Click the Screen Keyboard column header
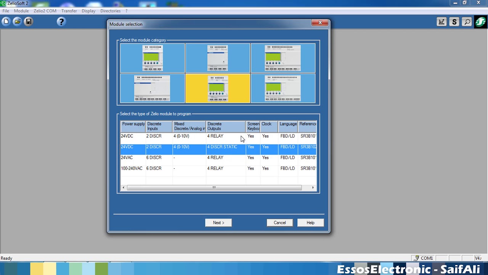The image size is (488, 275). pos(253,126)
